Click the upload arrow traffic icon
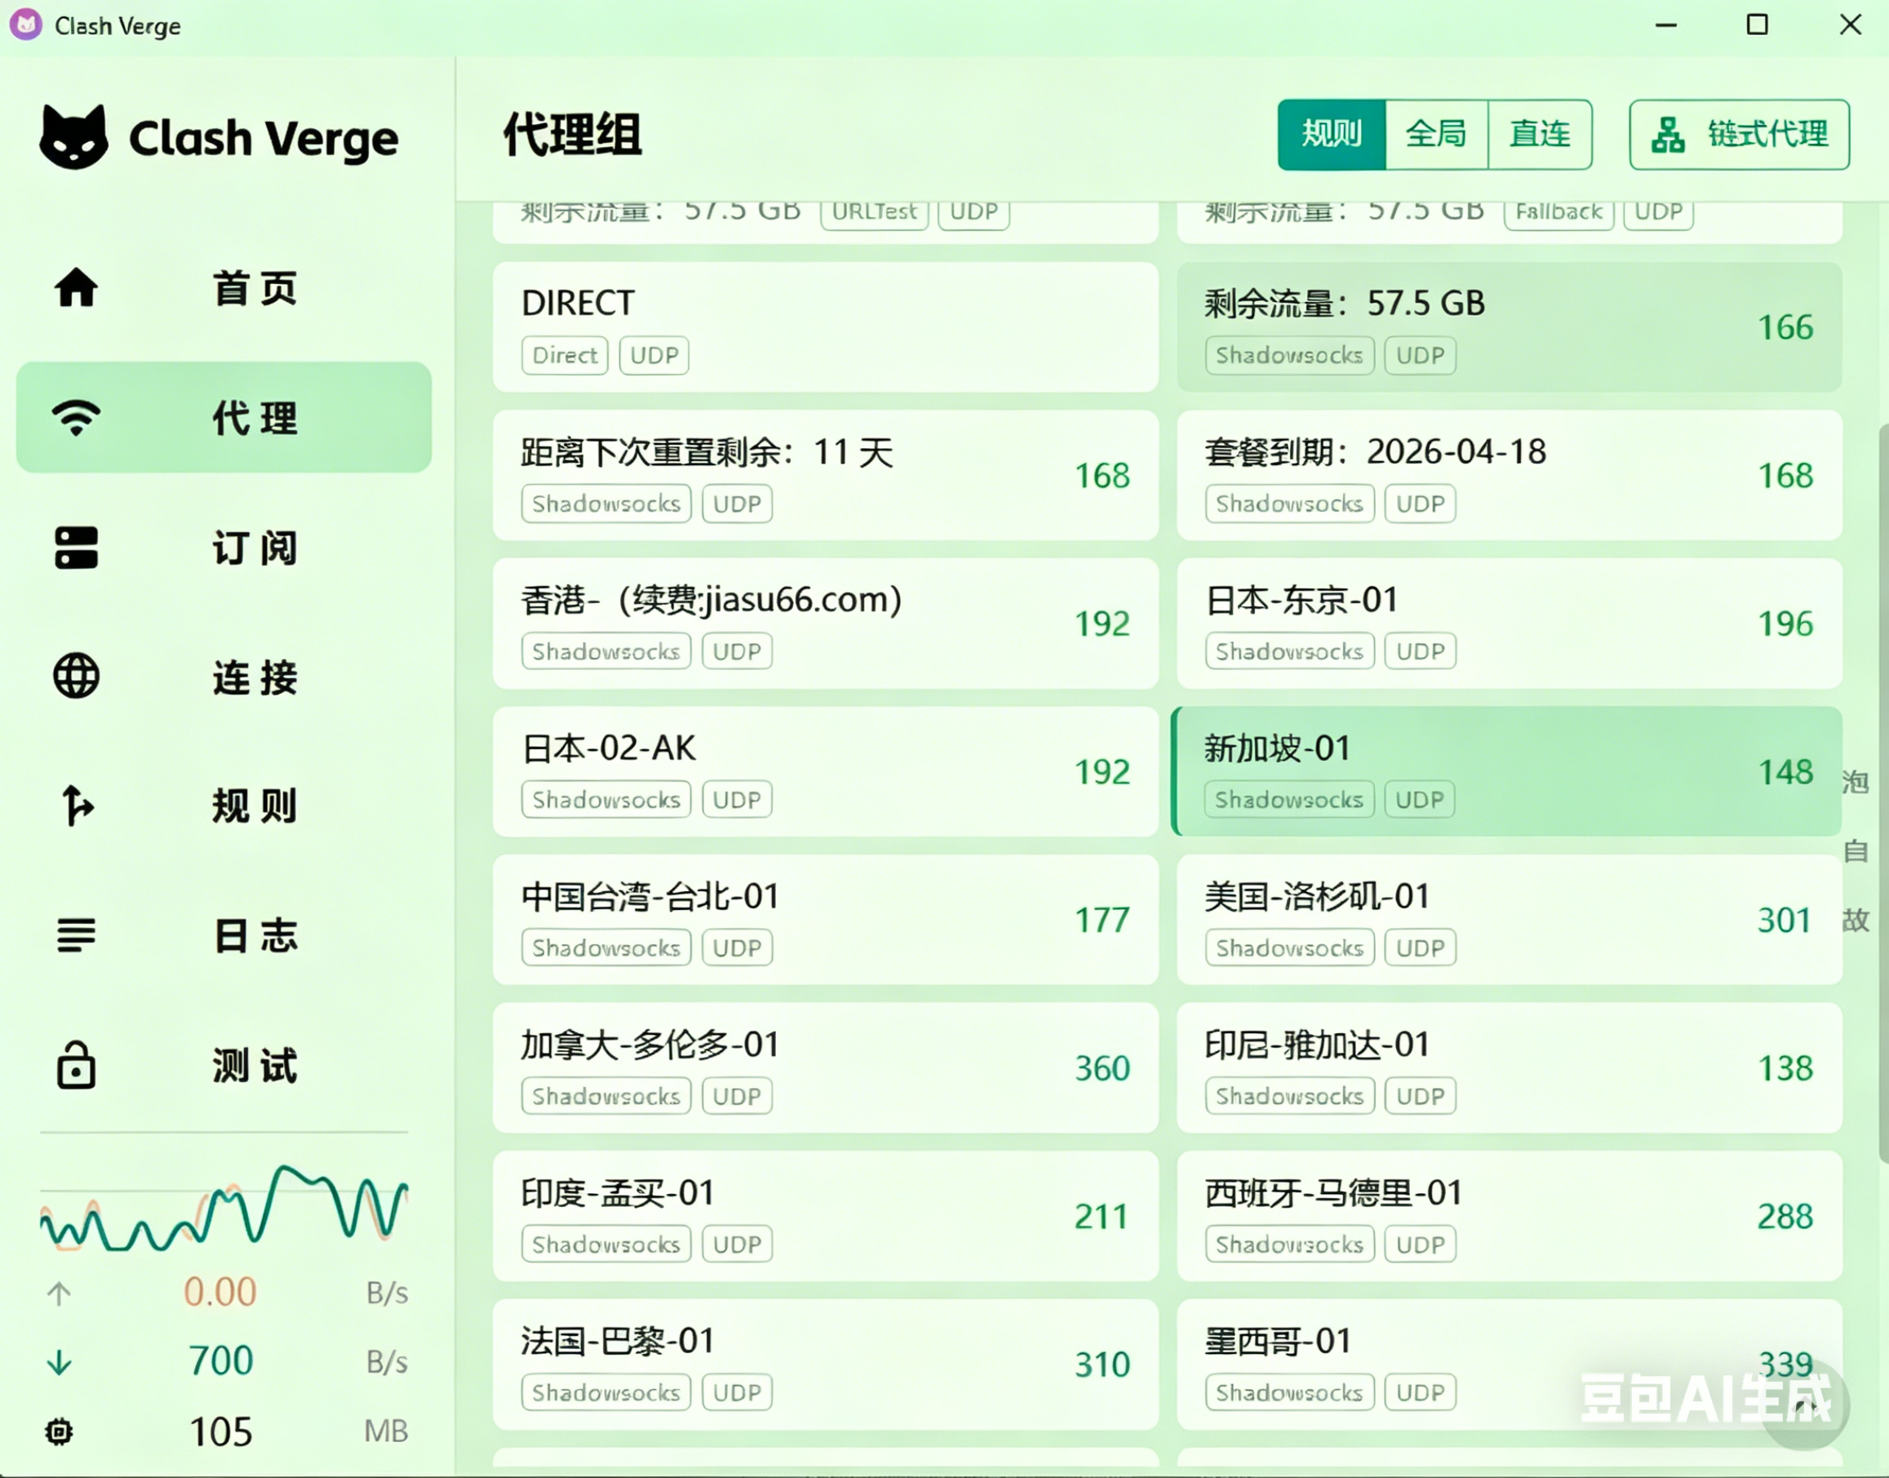The width and height of the screenshot is (1889, 1478). tap(59, 1294)
